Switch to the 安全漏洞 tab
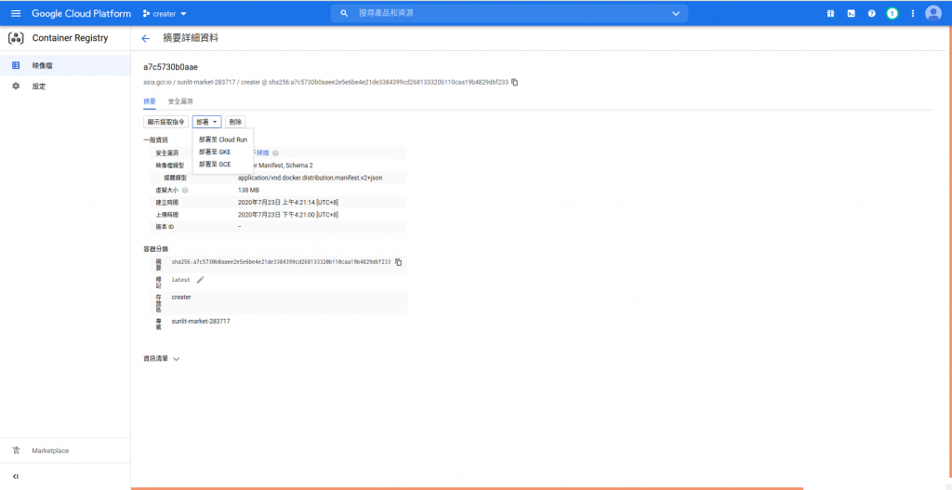This screenshot has height=490, width=952. (x=180, y=101)
